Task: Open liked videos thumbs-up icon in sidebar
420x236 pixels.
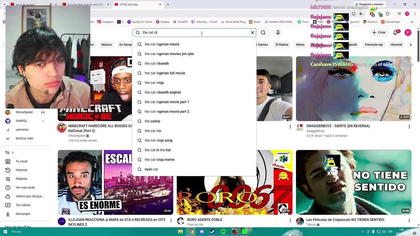Action: (x=8, y=196)
